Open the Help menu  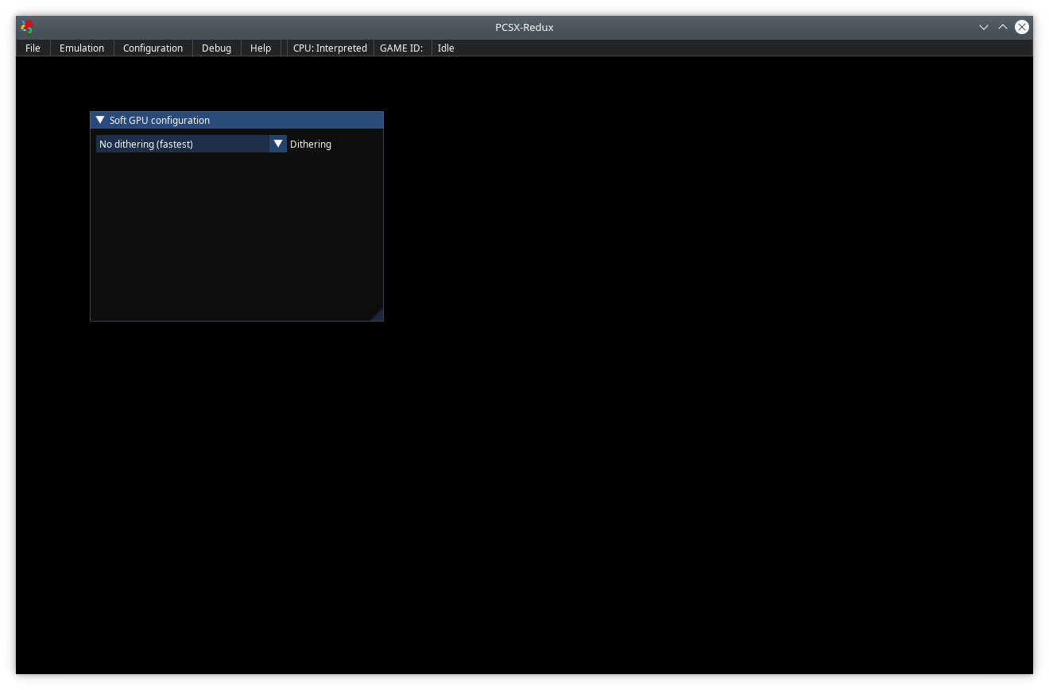(x=261, y=48)
